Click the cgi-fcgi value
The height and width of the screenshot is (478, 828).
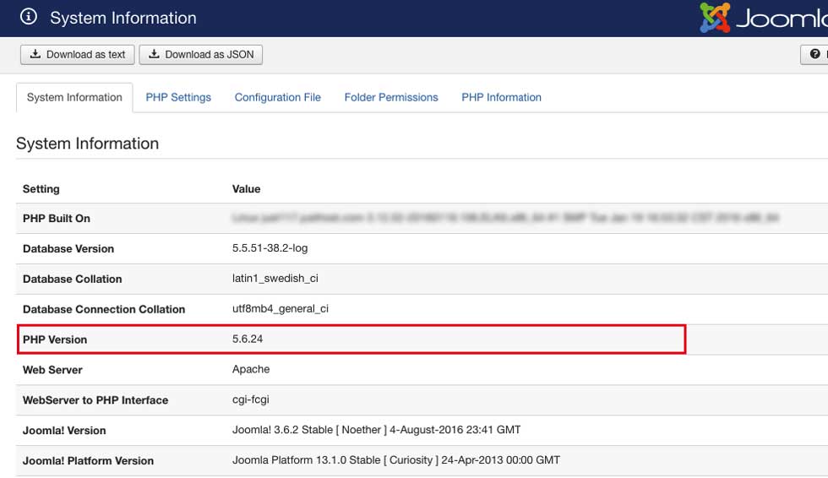click(251, 400)
